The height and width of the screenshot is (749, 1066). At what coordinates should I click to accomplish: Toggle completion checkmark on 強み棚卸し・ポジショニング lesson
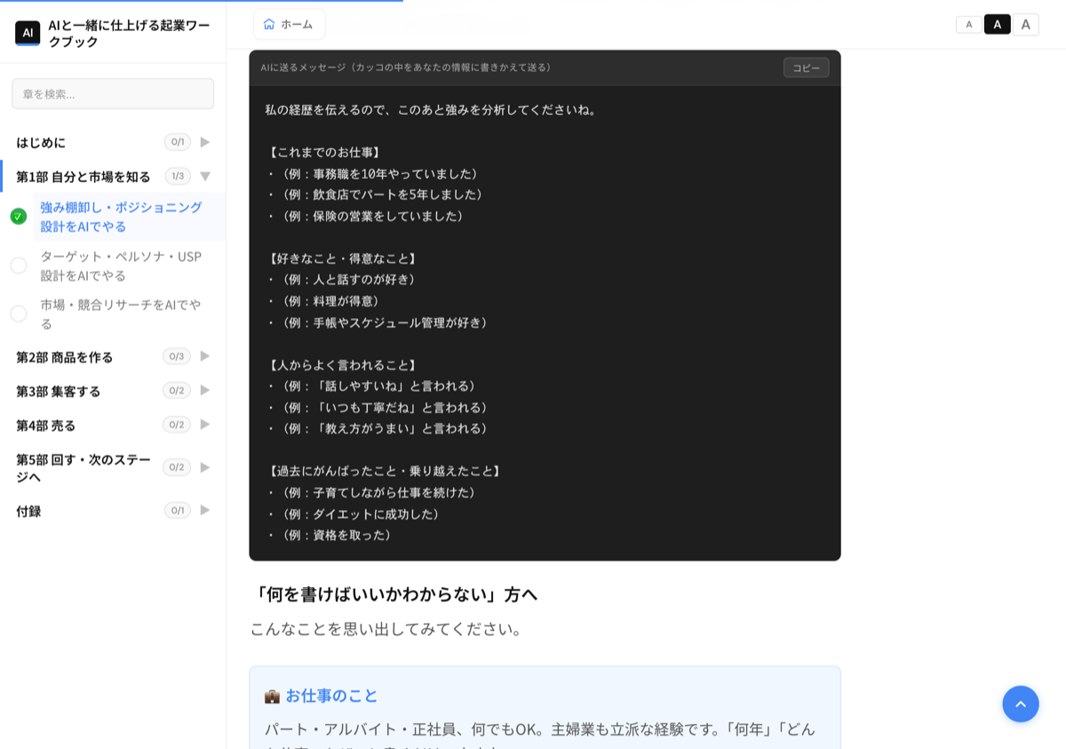19,216
